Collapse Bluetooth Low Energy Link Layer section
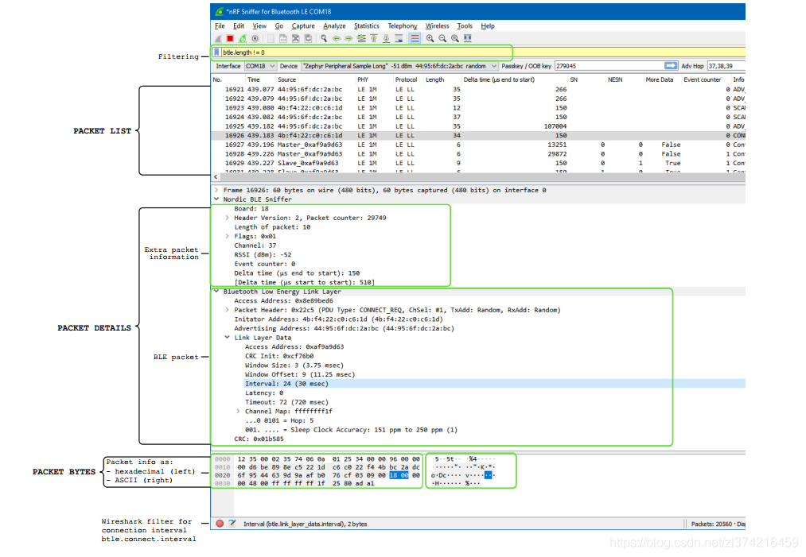Image resolution: width=806 pixels, height=557 pixels. point(216,291)
